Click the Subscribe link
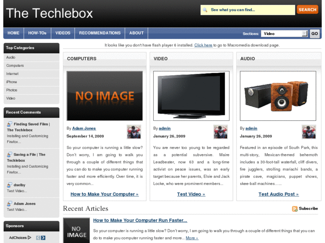The width and height of the screenshot is (325, 243). tap(308, 209)
